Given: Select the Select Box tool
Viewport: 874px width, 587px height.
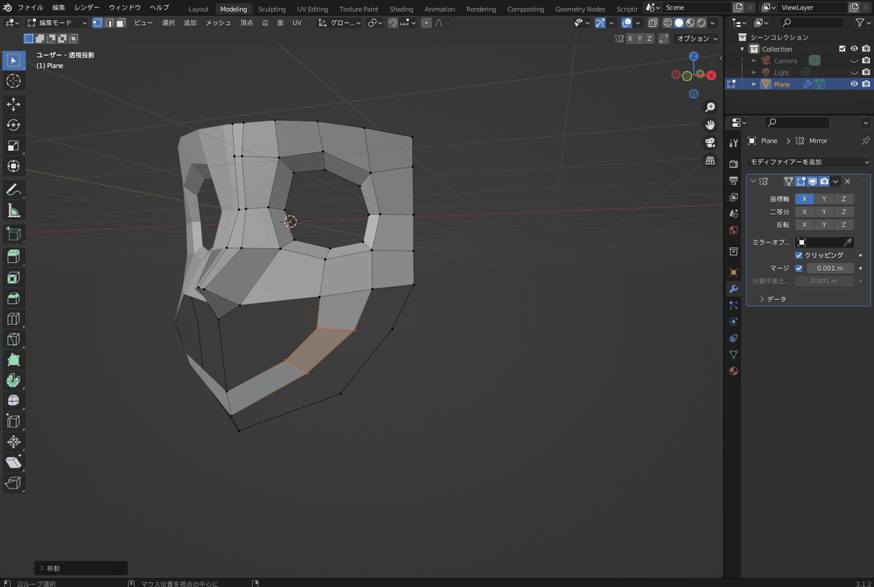Looking at the screenshot, I should (x=14, y=60).
